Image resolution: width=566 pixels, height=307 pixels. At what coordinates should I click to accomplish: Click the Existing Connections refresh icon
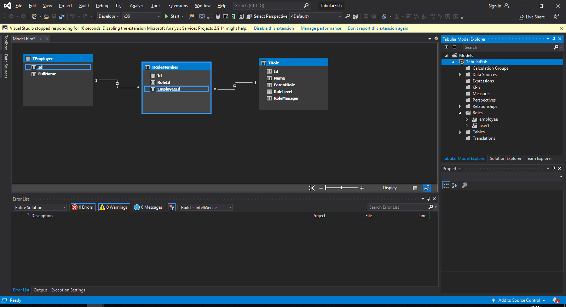coord(385,16)
